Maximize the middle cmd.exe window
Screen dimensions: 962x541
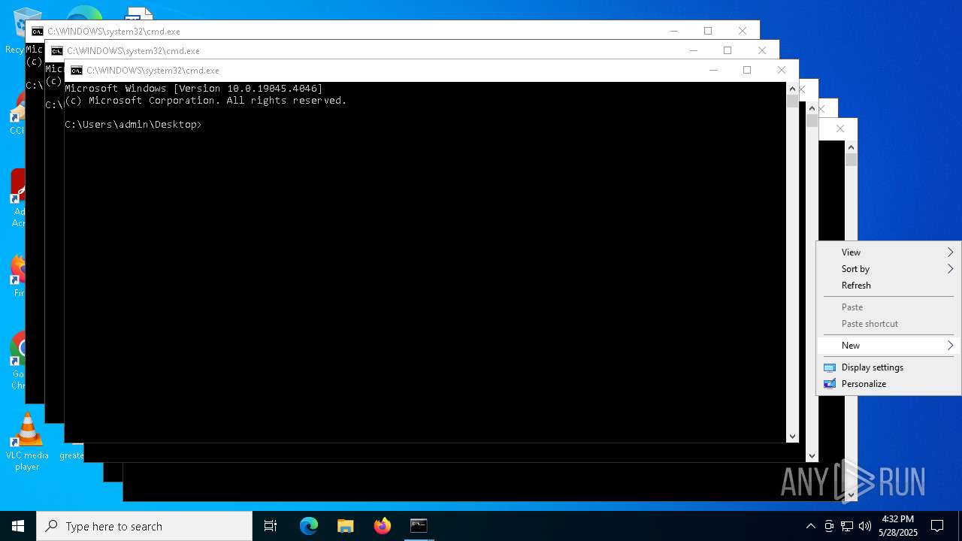click(x=728, y=50)
